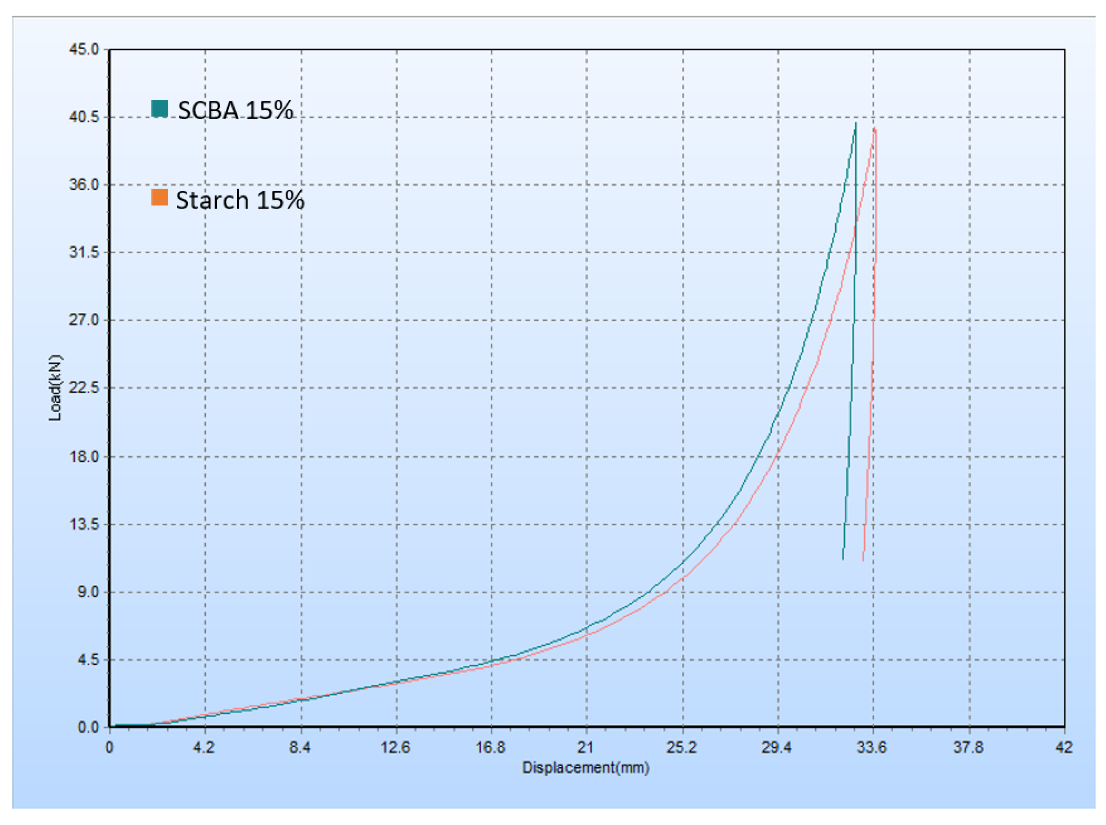The image size is (1106, 825).
Task: Click the Load(kN) y-axis title
Action: [55, 387]
